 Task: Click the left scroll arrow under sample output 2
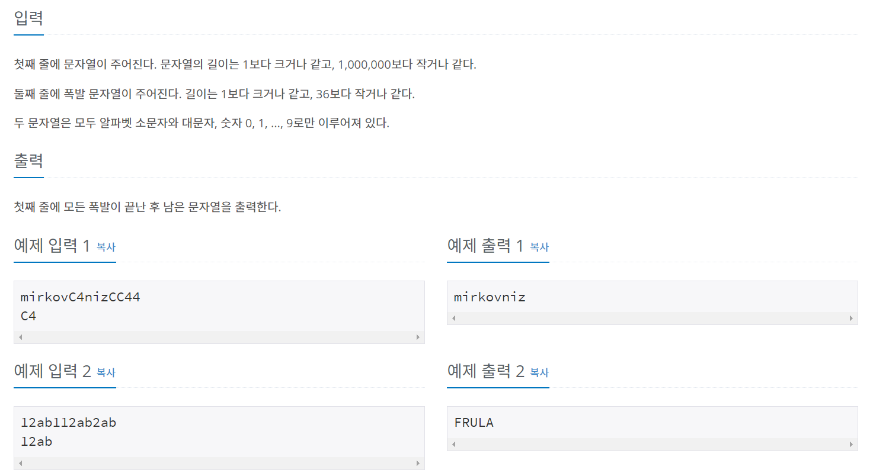(x=453, y=443)
